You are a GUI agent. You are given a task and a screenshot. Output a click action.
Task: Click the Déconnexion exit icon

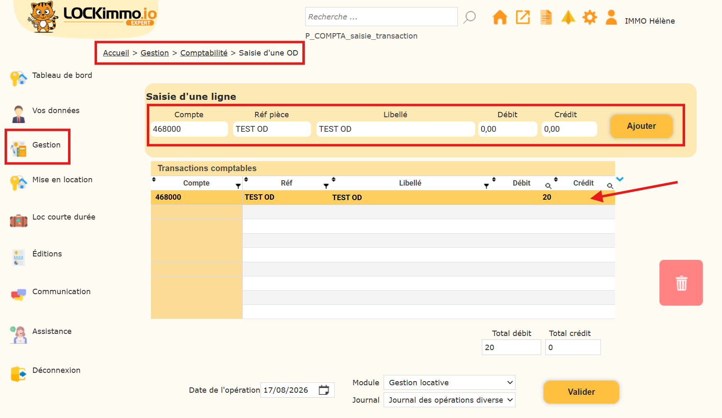(x=19, y=374)
